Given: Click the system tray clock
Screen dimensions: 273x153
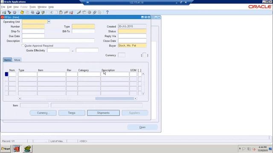Looking at the screenshot, I should tap(263, 149).
